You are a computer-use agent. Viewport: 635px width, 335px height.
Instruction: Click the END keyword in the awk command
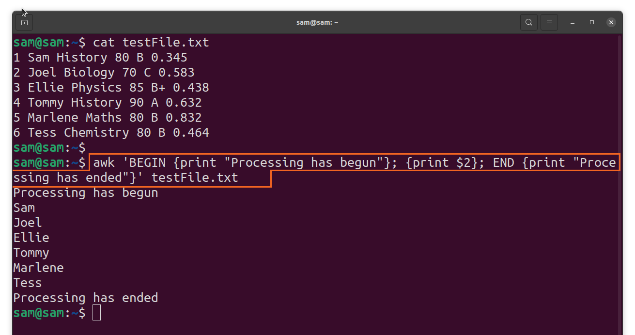point(504,162)
